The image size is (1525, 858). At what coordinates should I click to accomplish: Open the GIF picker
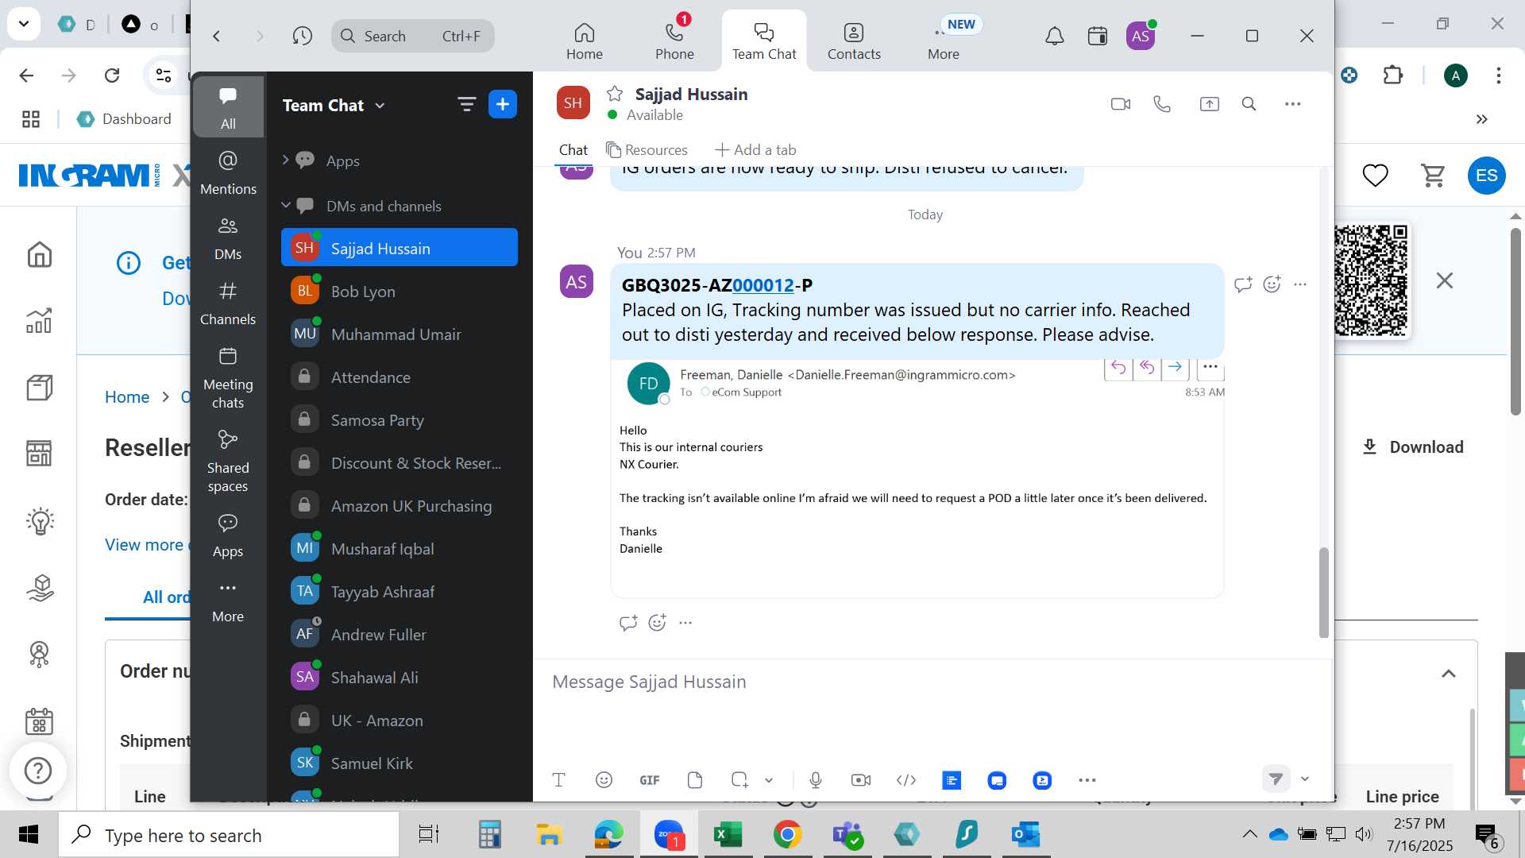649,780
